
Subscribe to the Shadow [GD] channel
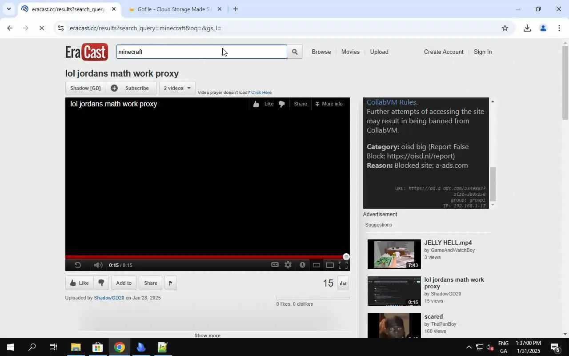coord(131,88)
